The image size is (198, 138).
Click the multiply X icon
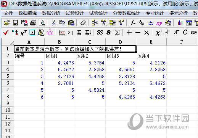(147, 33)
